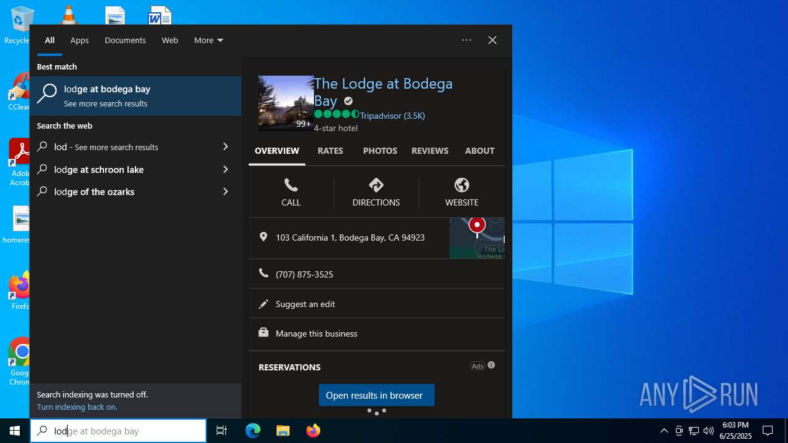
Task: Open the Reviews tab
Action: pos(430,151)
